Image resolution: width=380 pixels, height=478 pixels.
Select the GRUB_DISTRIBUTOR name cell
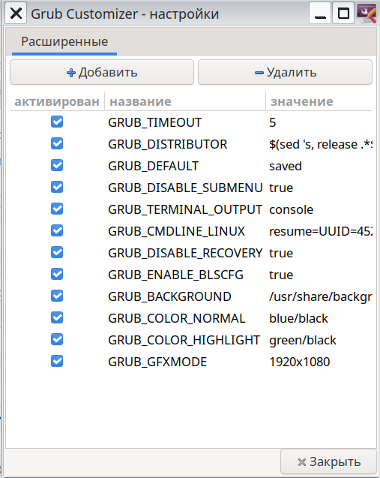167,144
